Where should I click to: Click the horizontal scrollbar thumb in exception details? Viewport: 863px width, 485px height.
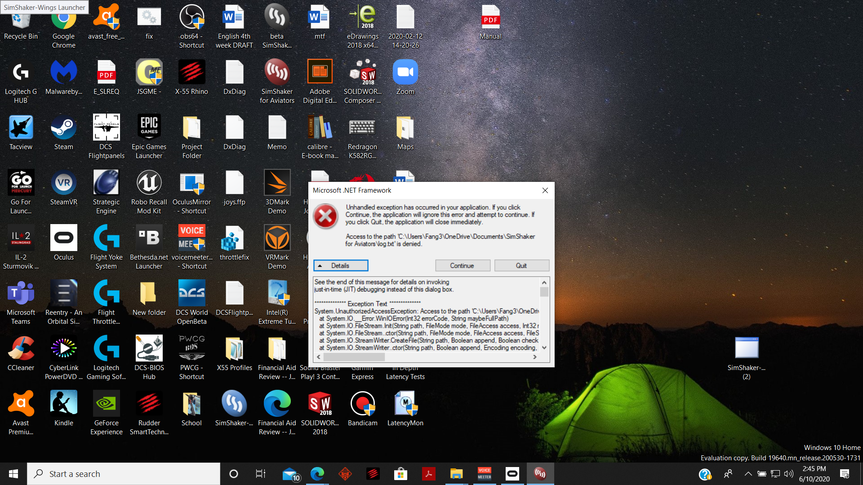click(x=354, y=357)
